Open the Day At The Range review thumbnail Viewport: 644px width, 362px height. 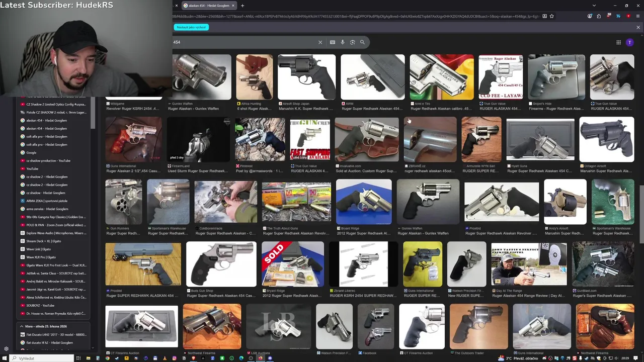(x=529, y=264)
